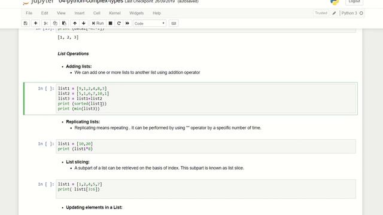
Task: Restart the kernel icon
Action: click(119, 23)
